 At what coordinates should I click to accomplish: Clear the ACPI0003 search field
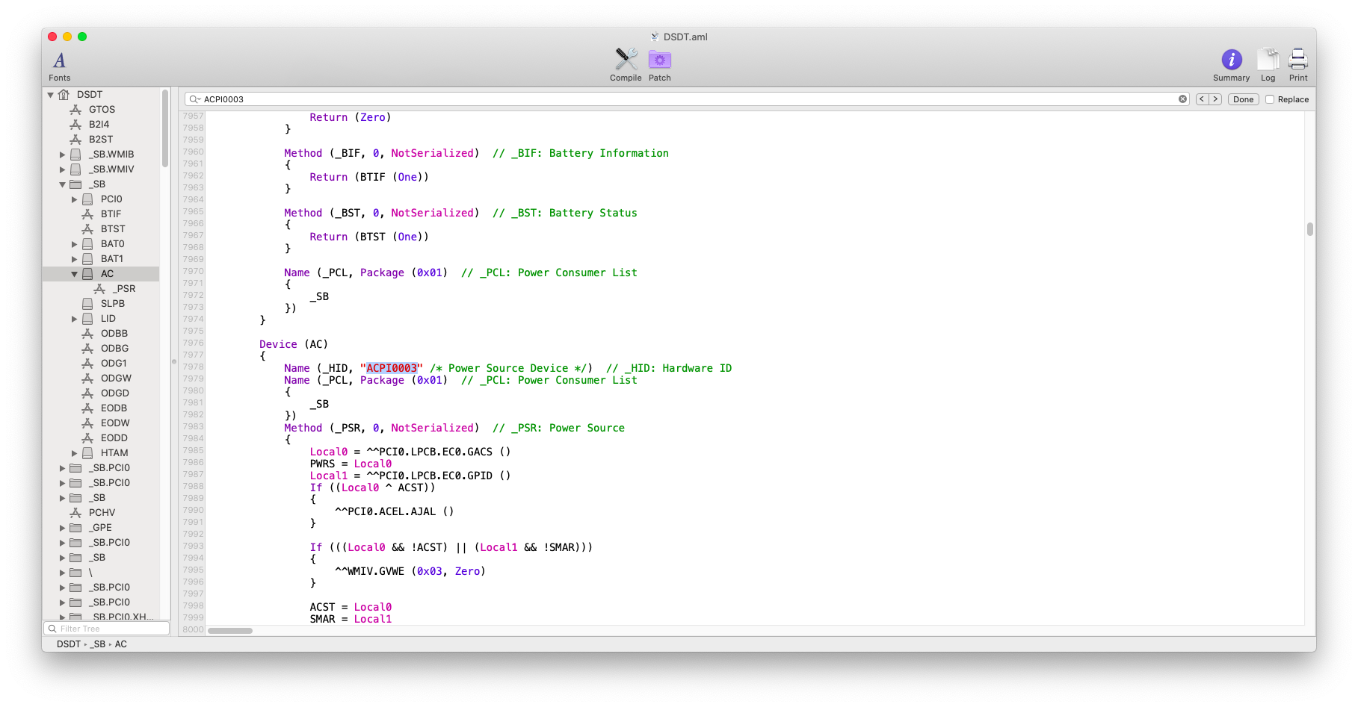1183,99
